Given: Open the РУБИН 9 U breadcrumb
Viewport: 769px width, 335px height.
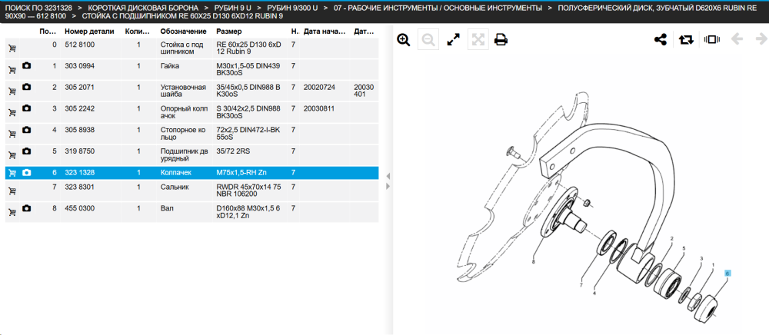Looking at the screenshot, I should click(x=232, y=8).
